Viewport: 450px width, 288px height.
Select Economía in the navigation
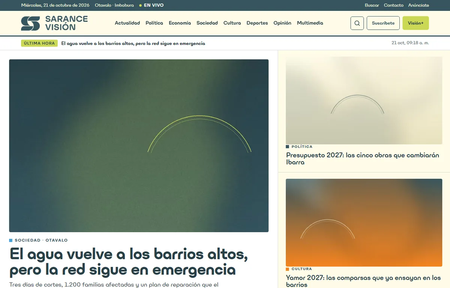tap(180, 23)
